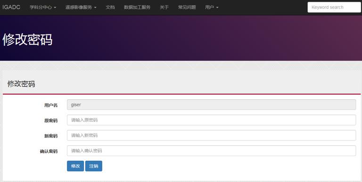Click the large 修改密码 banner title
This screenshot has width=362, height=182.
27,40
